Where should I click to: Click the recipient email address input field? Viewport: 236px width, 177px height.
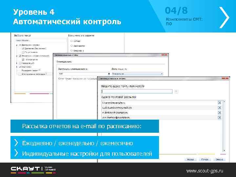tap(137, 91)
